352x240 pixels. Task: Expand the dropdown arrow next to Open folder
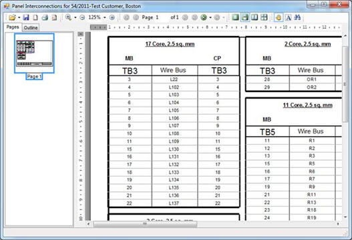tap(19, 17)
